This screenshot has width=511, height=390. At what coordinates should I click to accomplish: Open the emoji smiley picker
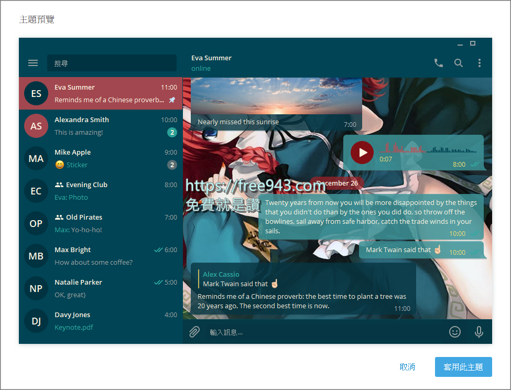[455, 332]
